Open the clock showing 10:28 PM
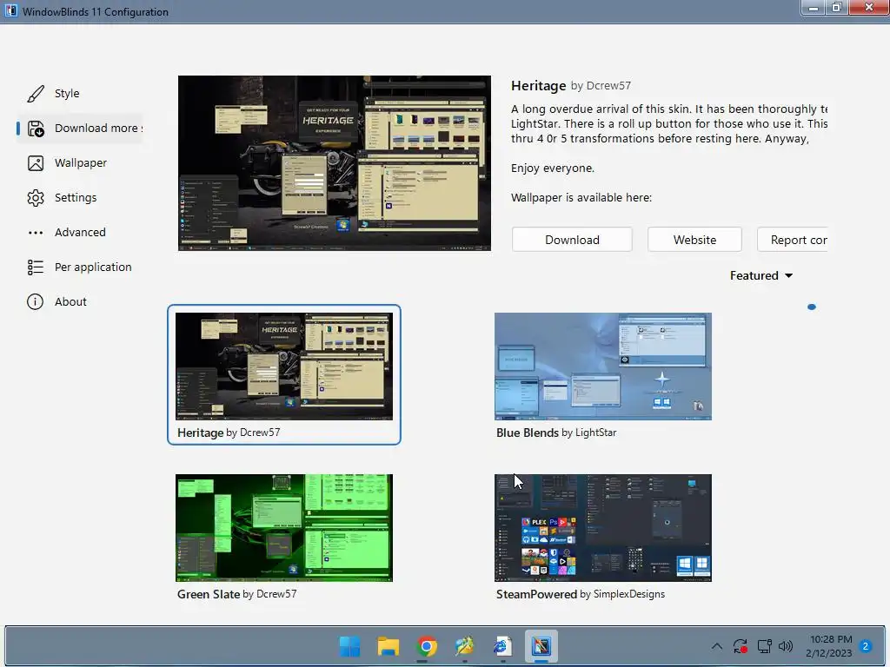Screen dimensions: 890x667 (829, 646)
